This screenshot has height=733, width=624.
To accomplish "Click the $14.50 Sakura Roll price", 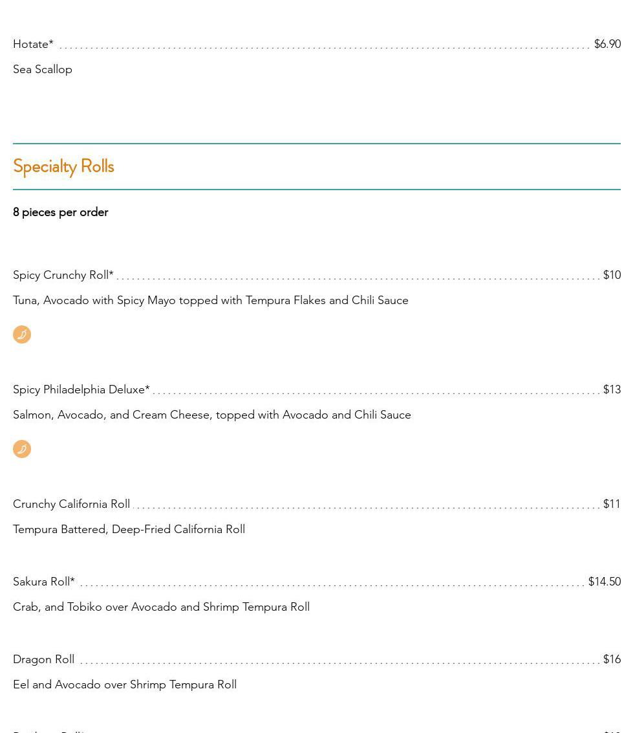I will pyautogui.click(x=604, y=582).
